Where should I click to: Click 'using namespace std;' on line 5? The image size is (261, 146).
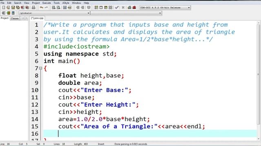(x=80, y=54)
